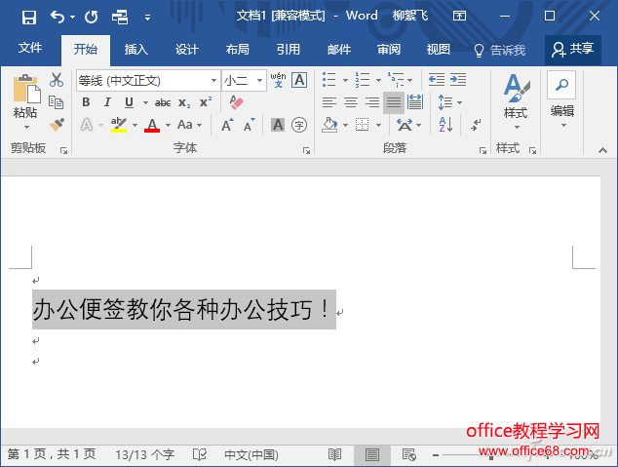618x467 pixels.
Task: Toggle justified alignment
Action: (394, 102)
